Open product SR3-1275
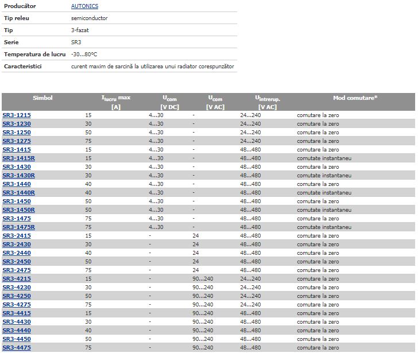 coord(17,141)
